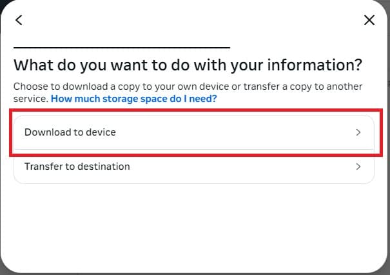Click the chevron beside Transfer to destination
The height and width of the screenshot is (275, 390).
pyautogui.click(x=358, y=167)
